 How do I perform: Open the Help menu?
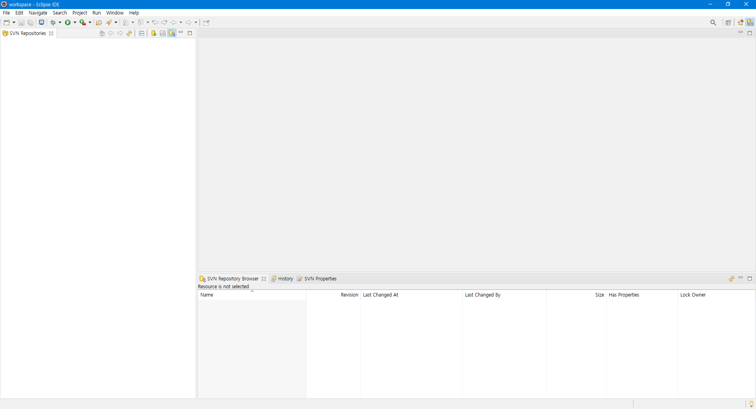(134, 13)
